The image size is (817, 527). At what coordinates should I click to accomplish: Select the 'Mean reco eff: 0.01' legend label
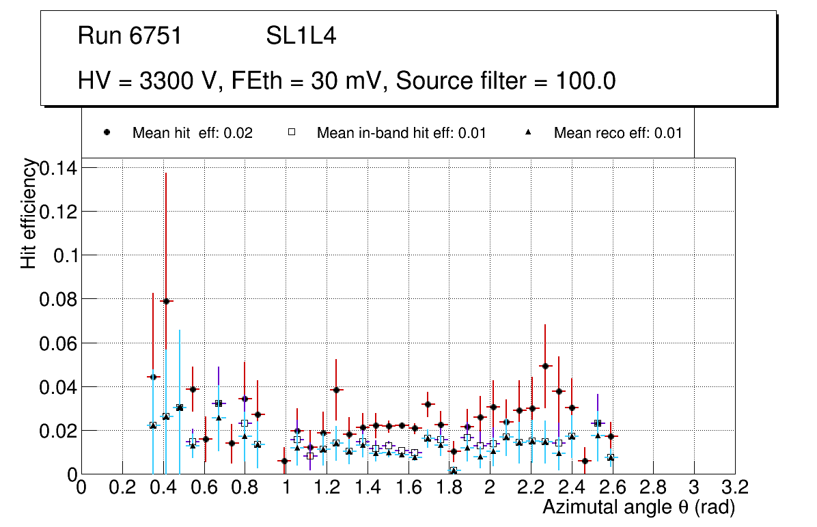(x=618, y=133)
